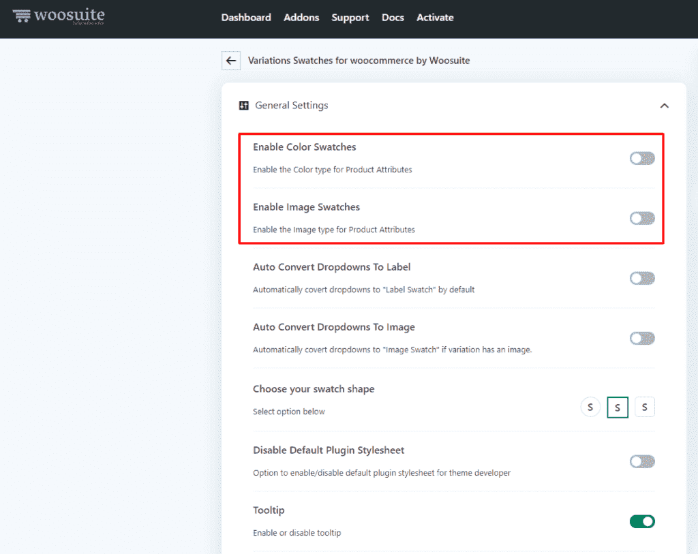Go back using the arrow button

pyautogui.click(x=231, y=61)
